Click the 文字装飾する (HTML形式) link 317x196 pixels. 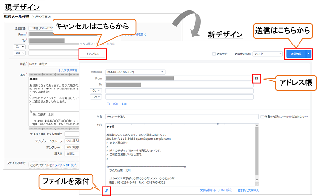coord(216,190)
